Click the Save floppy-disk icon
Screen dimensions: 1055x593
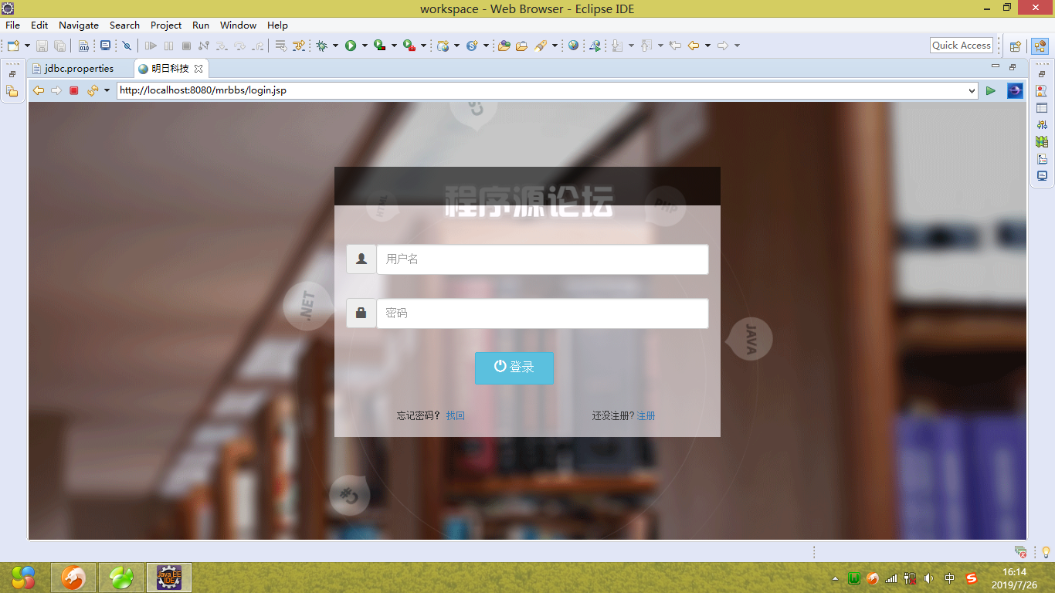42,46
